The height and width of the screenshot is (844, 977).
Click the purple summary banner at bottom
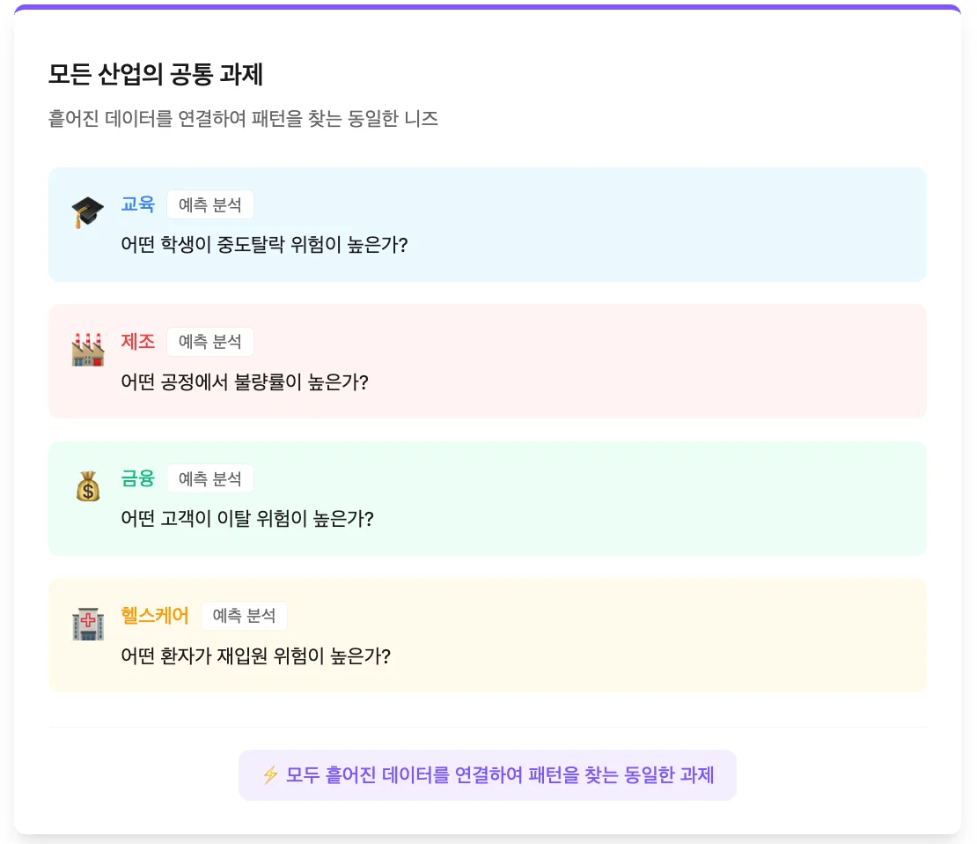pos(487,775)
